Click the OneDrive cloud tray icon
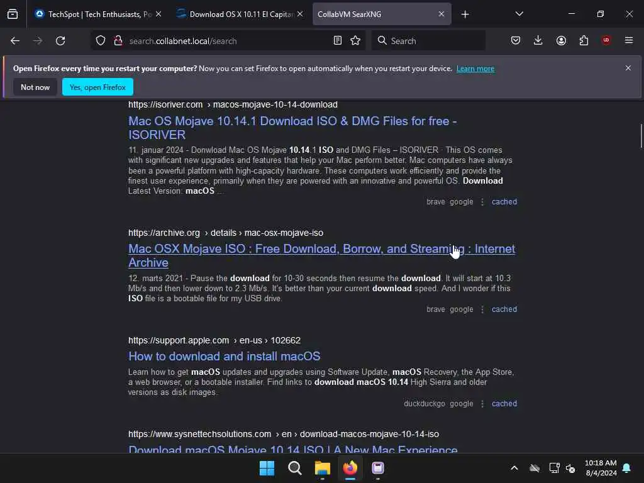The image size is (644, 483). (535, 468)
